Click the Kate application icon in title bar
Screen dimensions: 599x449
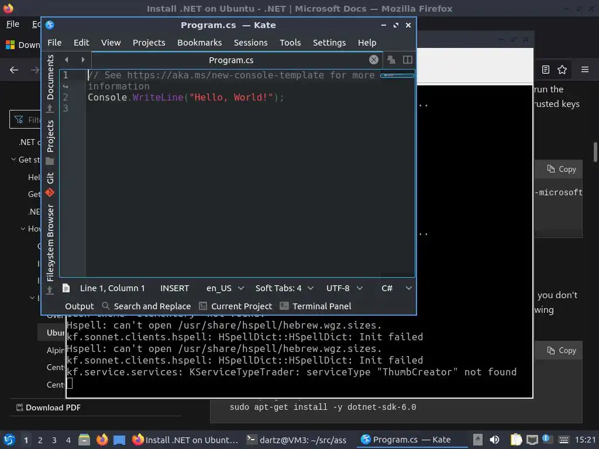pos(50,25)
